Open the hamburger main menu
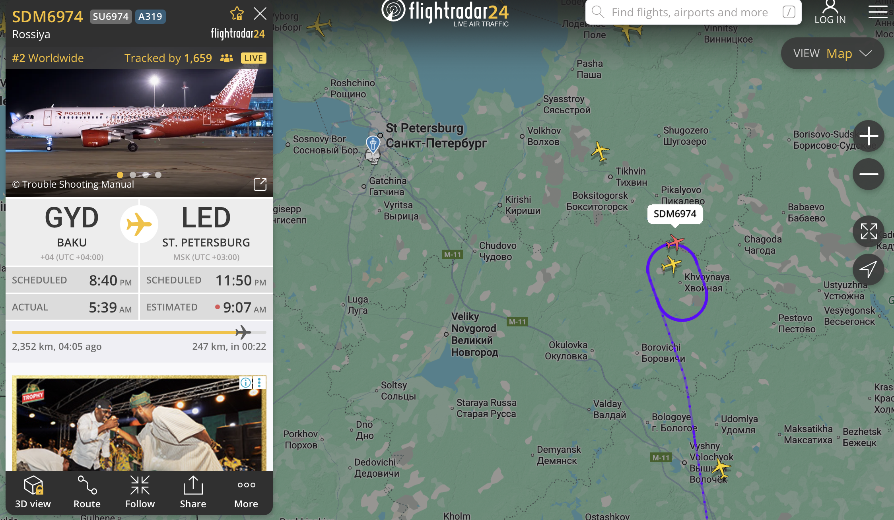 coord(878,12)
